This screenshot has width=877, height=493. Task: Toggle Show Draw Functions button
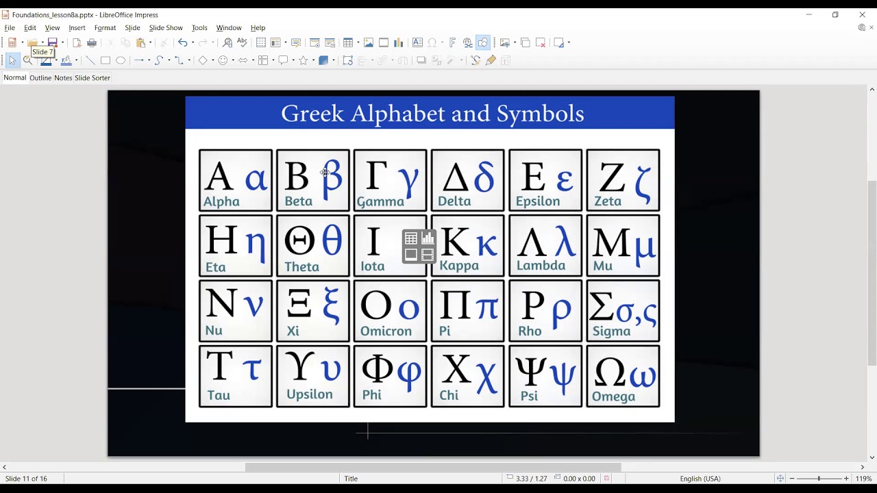coord(483,42)
